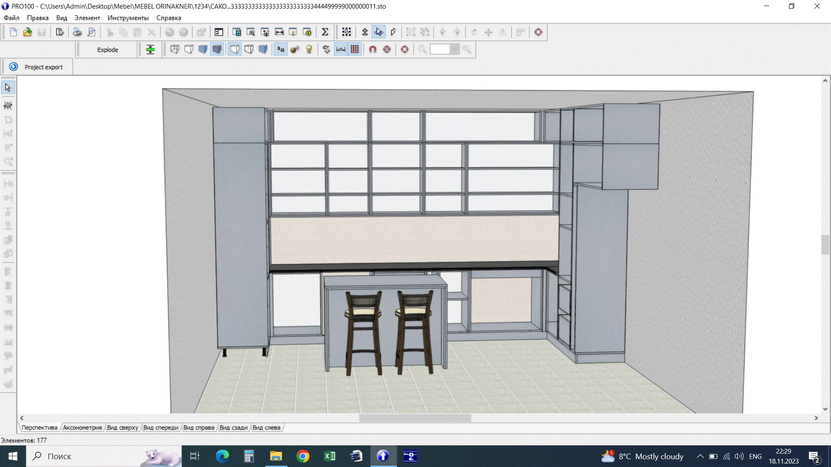831x467 pixels.
Task: Open a file with the Open folder icon
Action: pyautogui.click(x=27, y=32)
